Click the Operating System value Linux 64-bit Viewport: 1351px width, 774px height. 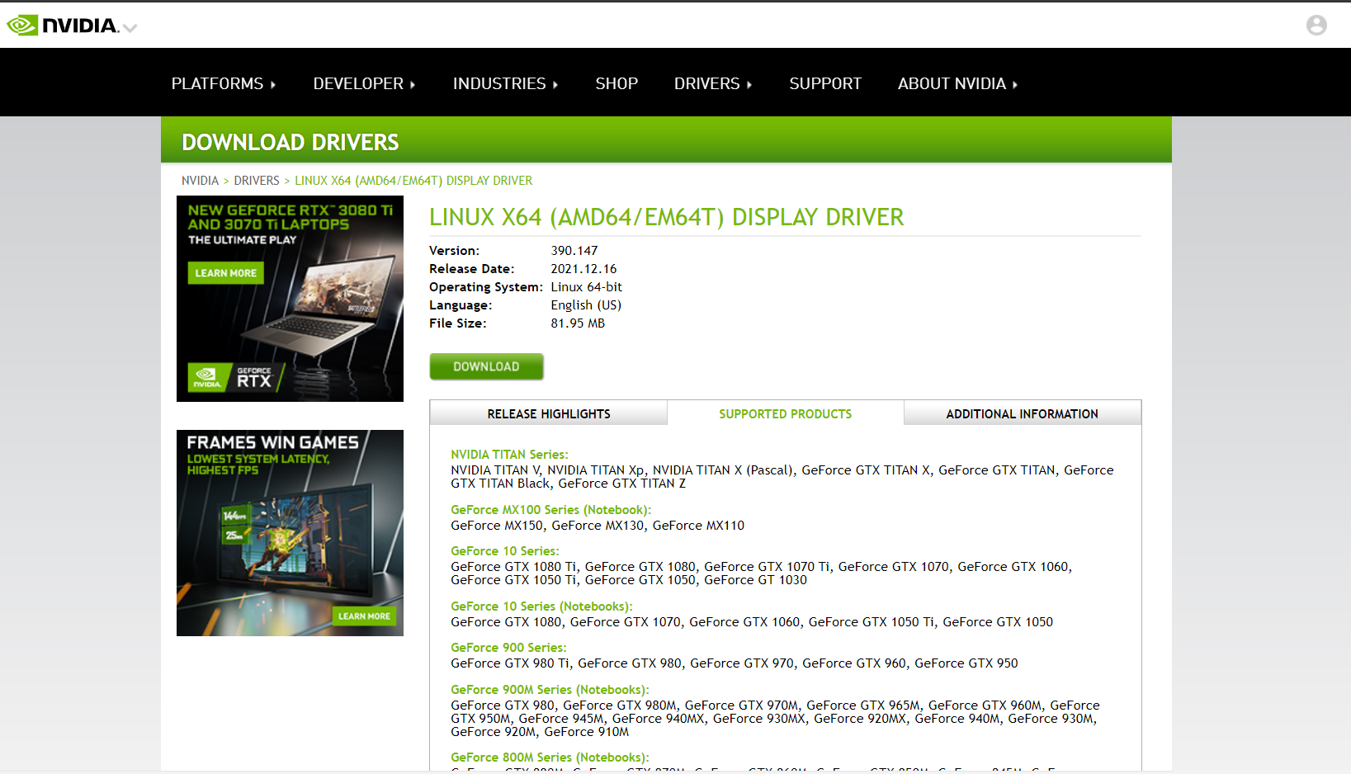pos(587,287)
